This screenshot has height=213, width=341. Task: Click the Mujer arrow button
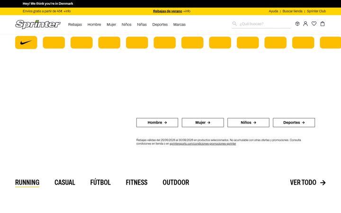[203, 123]
